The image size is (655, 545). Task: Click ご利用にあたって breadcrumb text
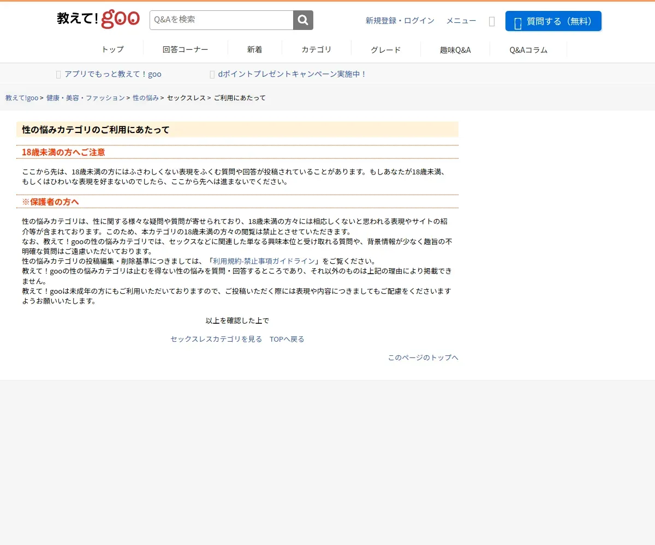[240, 98]
